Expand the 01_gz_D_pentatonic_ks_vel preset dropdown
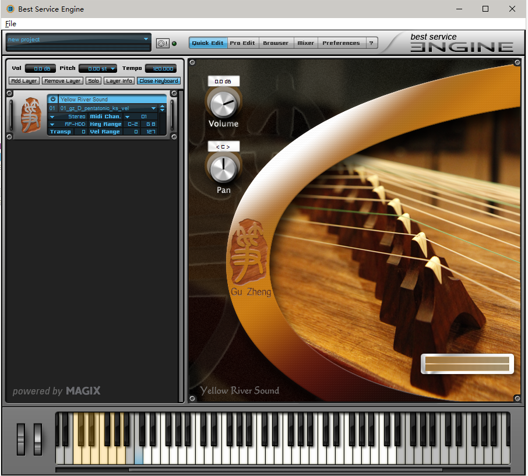Image resolution: width=528 pixels, height=476 pixels. 154,108
